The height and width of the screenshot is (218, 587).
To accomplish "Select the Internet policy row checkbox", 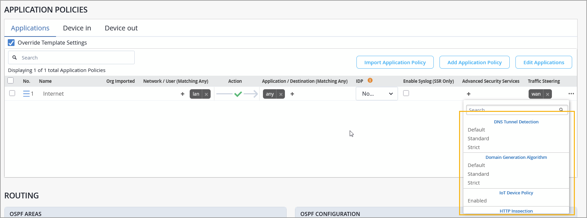I will point(12,93).
